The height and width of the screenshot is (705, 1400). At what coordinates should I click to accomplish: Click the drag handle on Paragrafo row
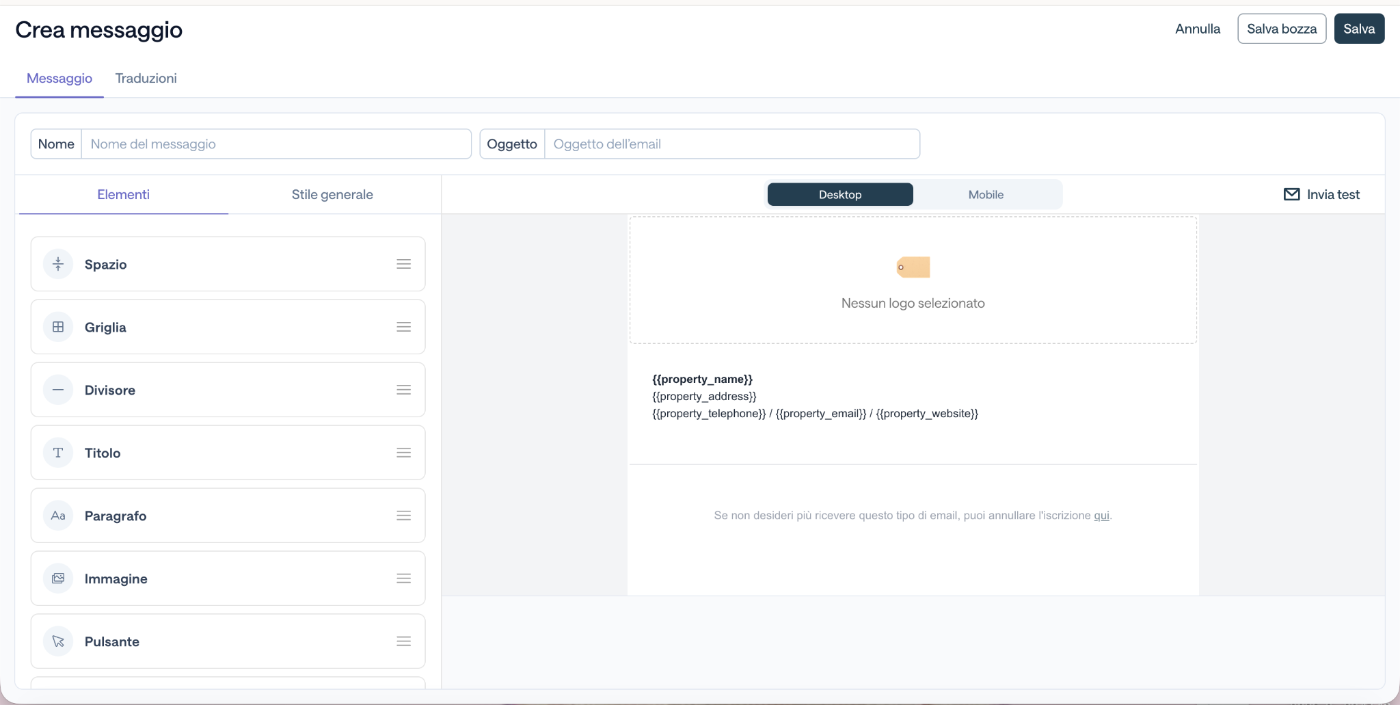(x=404, y=516)
